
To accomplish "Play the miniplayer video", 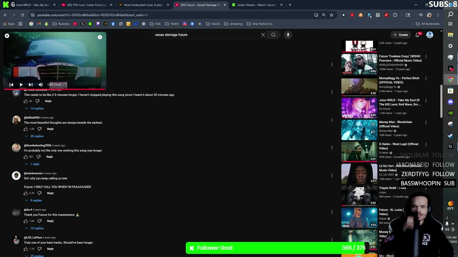I will [21, 85].
